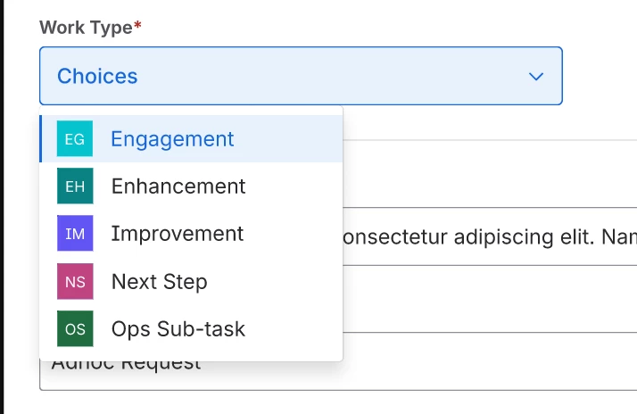The width and height of the screenshot is (637, 414).
Task: Select Engagement from the work type list
Action: (x=172, y=139)
